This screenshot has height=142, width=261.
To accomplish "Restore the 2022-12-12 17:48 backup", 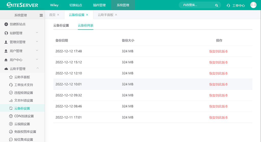I will [218, 51].
